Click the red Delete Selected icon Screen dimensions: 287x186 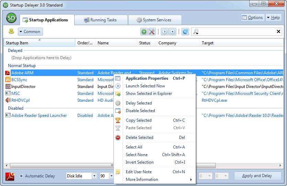118,138
